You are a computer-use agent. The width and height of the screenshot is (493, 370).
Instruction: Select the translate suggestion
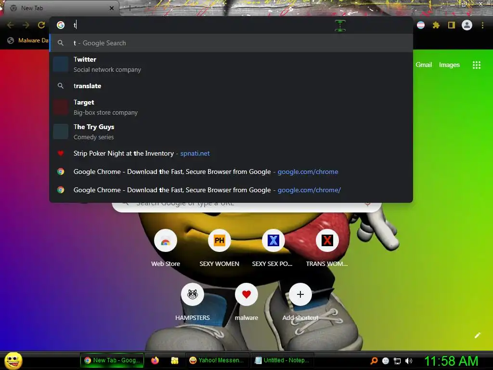point(231,86)
